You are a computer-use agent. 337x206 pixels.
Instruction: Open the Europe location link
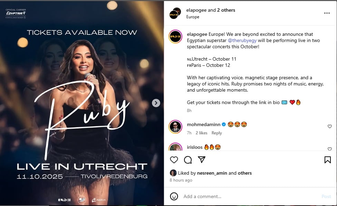tap(193, 17)
